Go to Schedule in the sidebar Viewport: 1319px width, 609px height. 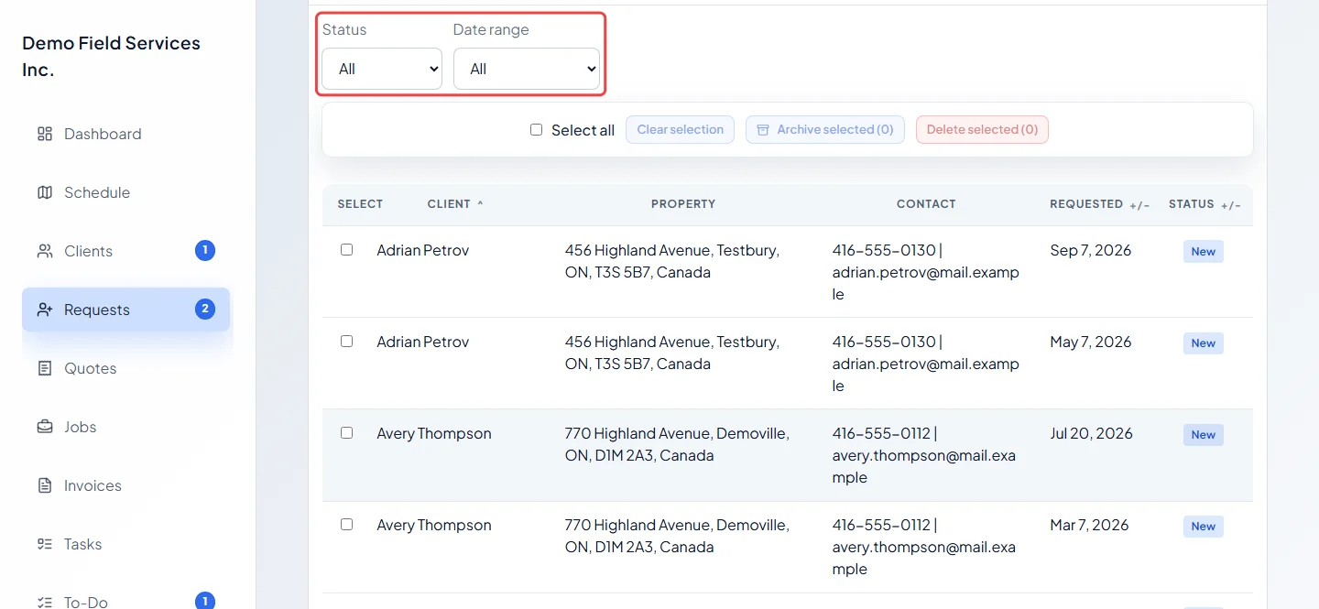[x=125, y=192]
